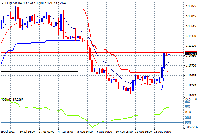Screen dimensions: 198x135
Task: Select the green CCI indicator line
Action: [85, 113]
